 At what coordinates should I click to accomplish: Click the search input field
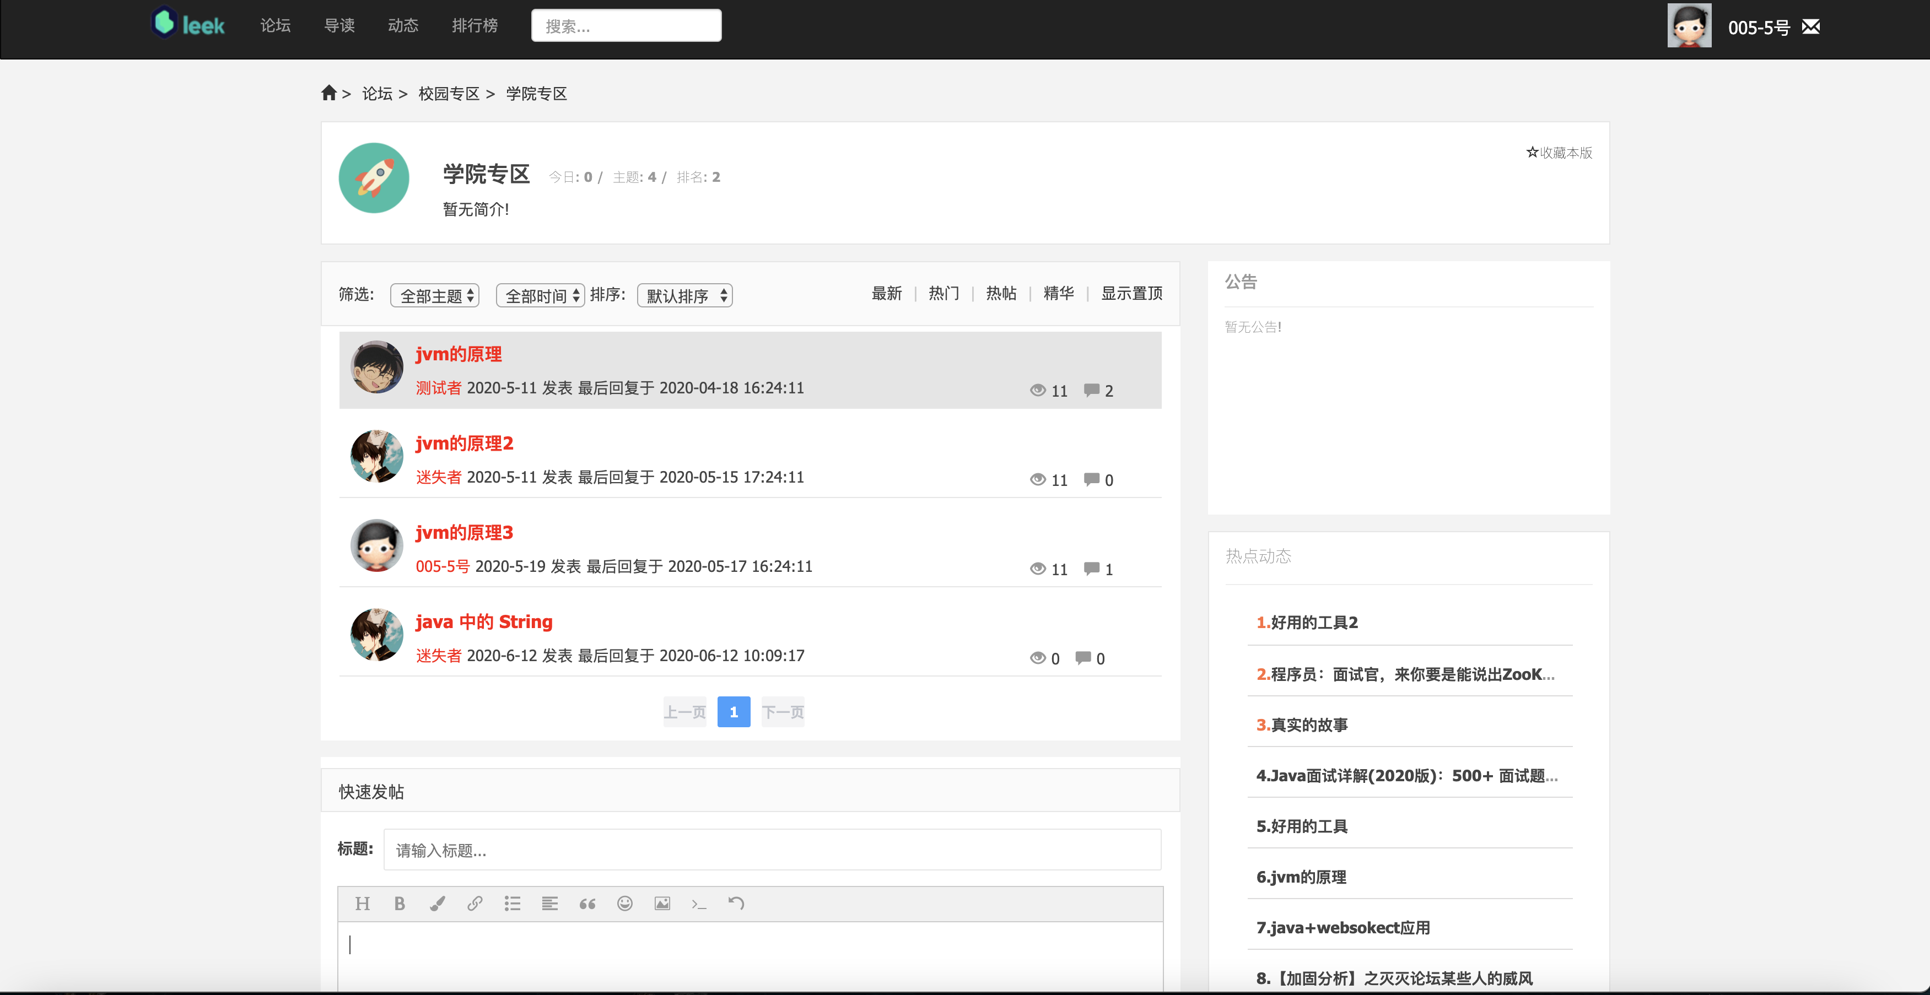[x=627, y=25]
